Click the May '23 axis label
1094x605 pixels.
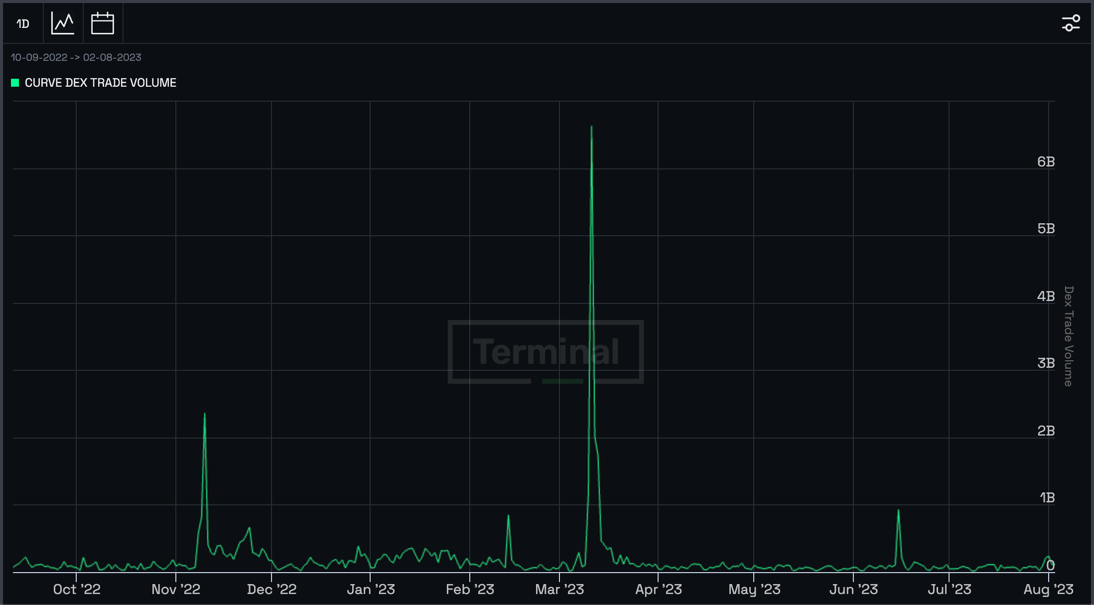click(754, 590)
